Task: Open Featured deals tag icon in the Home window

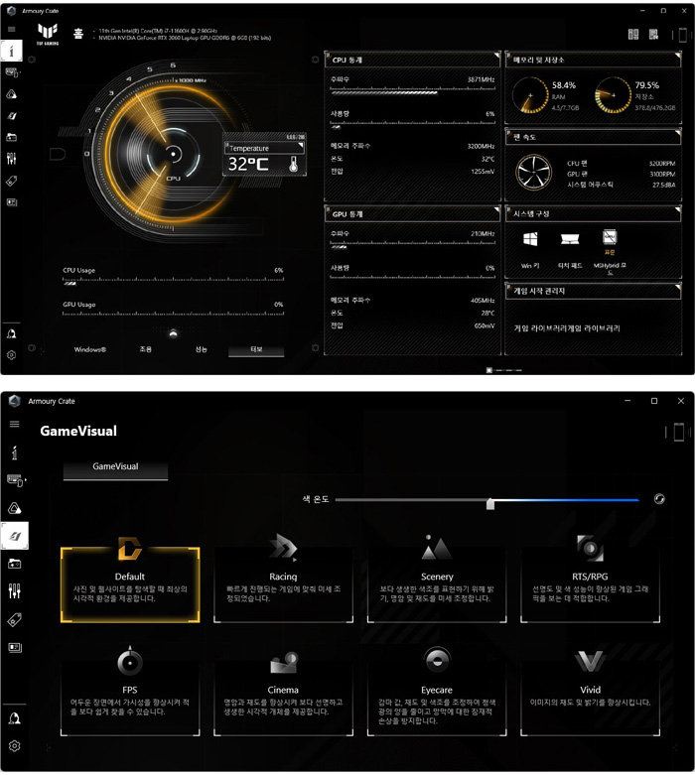Action: (11, 181)
